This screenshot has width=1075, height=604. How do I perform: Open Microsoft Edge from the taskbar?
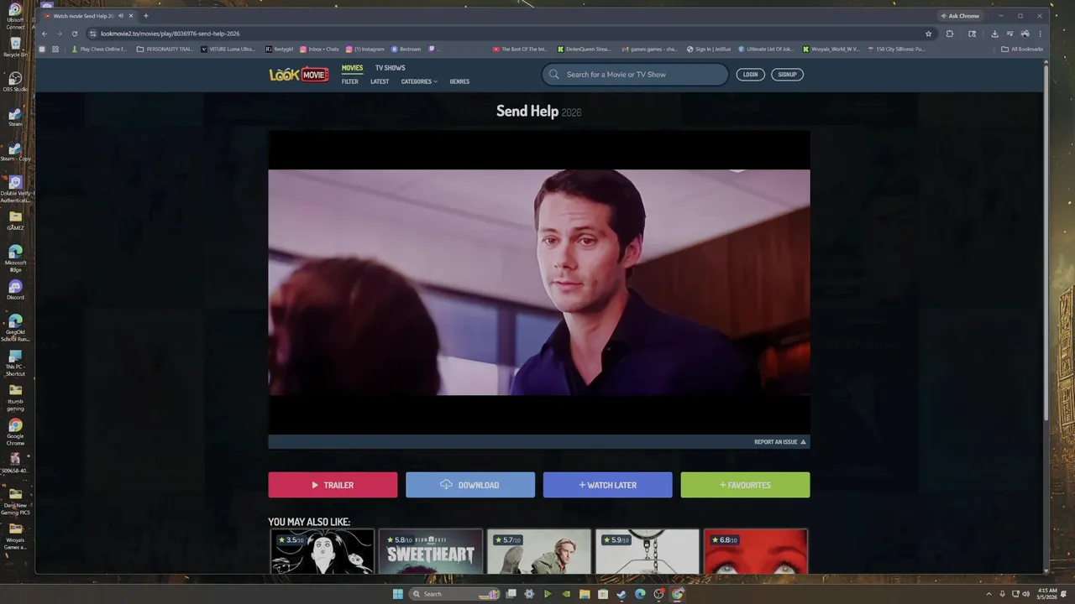(x=640, y=594)
